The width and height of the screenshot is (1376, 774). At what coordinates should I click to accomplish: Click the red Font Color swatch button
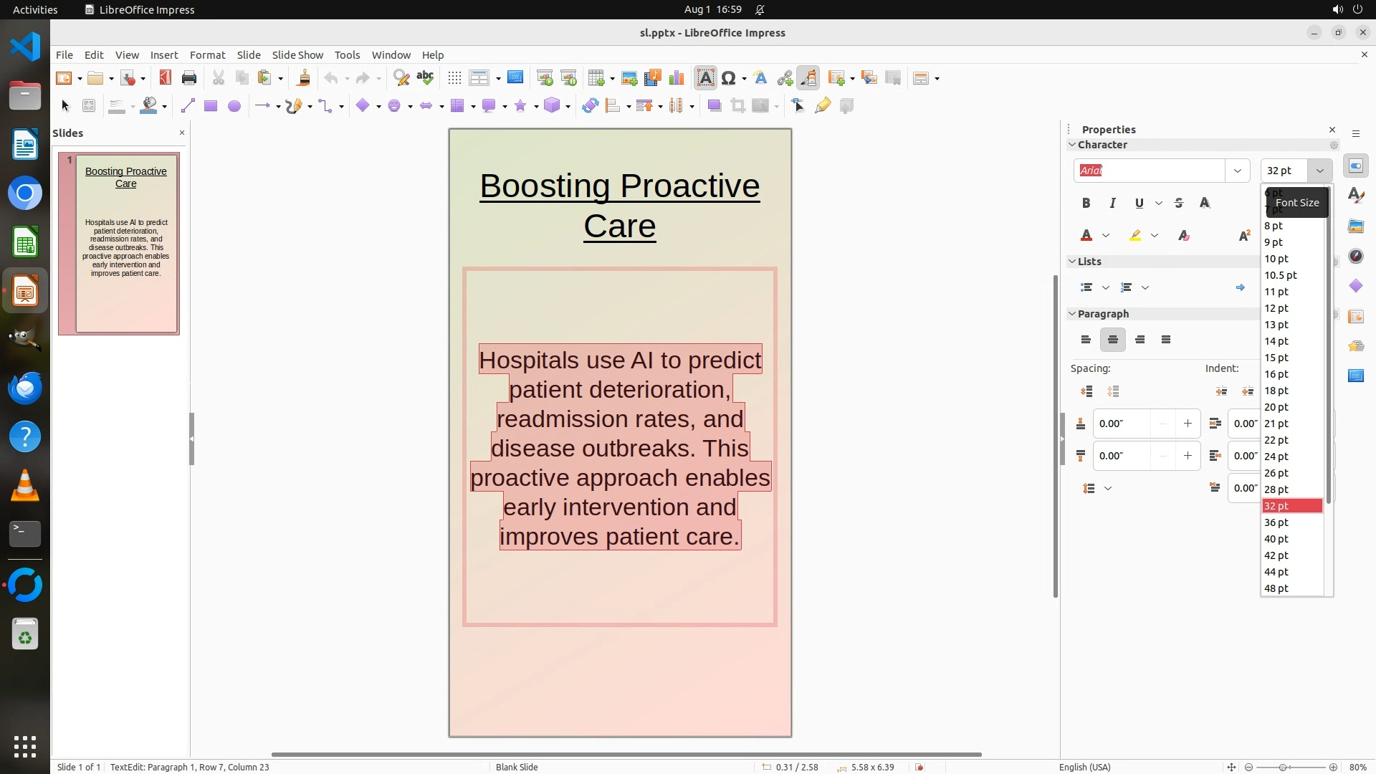pyautogui.click(x=1086, y=235)
